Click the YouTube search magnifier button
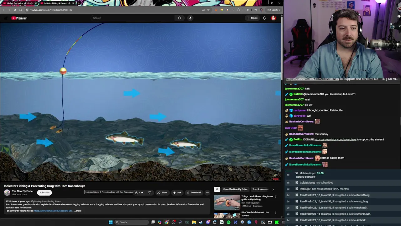This screenshot has width=401, height=226. pyautogui.click(x=180, y=18)
